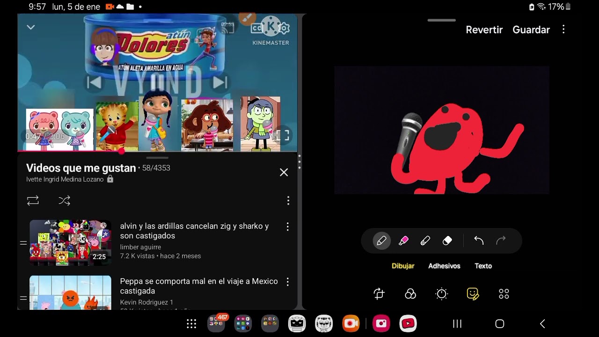
Task: Open the recent apps view
Action: pyautogui.click(x=457, y=323)
